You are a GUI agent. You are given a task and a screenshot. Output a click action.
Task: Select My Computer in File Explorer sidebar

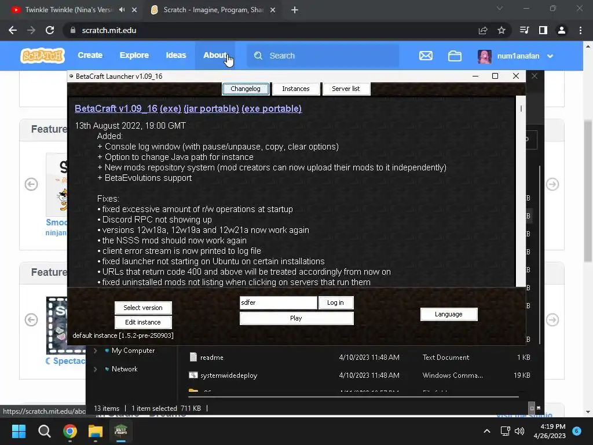(x=133, y=351)
